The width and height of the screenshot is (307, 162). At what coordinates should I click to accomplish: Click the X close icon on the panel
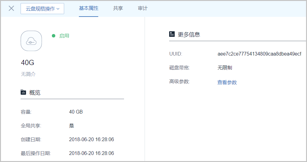[x=11, y=8]
